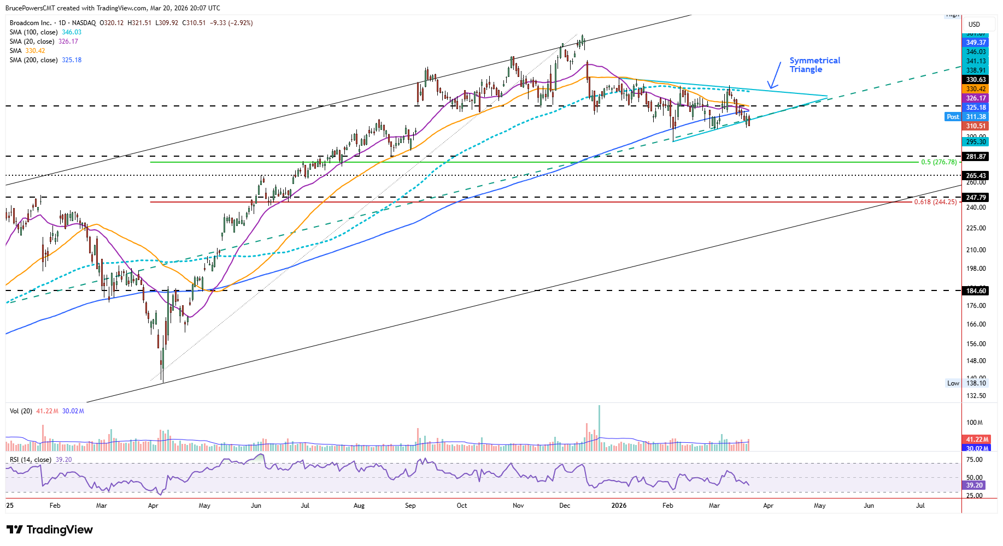This screenshot has height=546, width=1003.
Task: Click the 341.13 price axis tag
Action: tap(976, 61)
